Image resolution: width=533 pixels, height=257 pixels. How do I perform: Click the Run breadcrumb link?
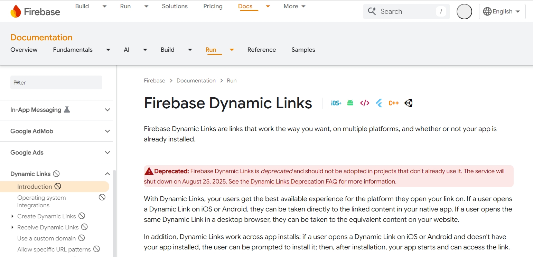pos(232,80)
